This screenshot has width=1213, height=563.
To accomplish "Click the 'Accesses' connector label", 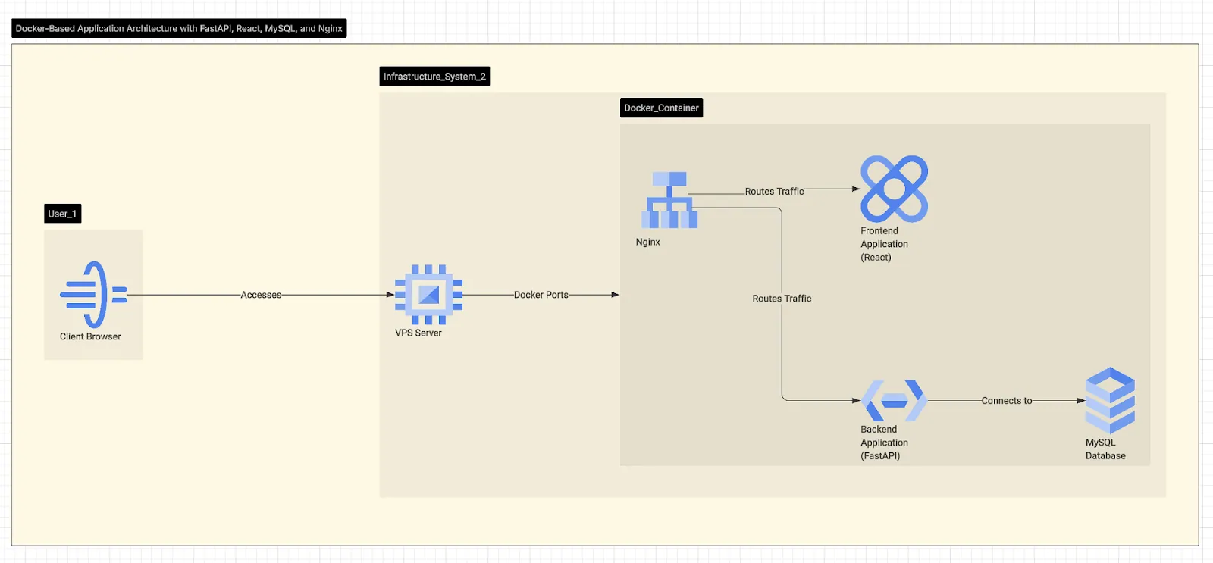I will click(261, 295).
